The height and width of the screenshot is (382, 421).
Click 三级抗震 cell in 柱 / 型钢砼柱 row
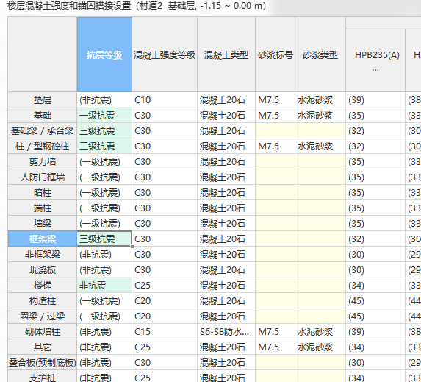point(104,146)
